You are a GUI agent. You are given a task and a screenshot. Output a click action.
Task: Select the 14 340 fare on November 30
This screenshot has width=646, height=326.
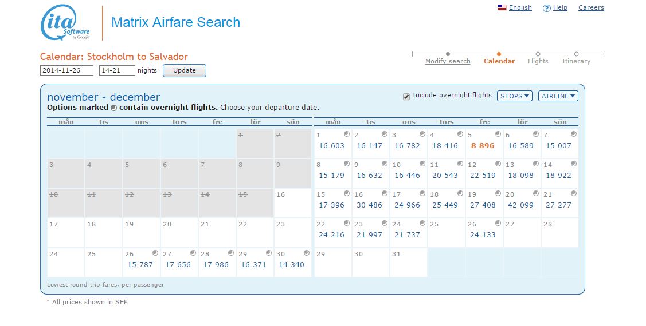tap(291, 265)
